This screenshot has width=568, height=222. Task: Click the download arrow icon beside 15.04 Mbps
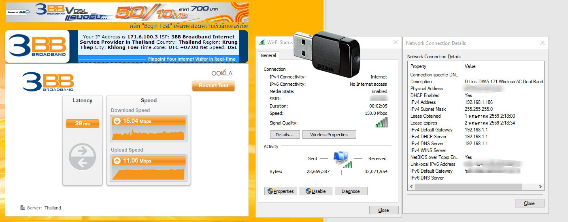[x=117, y=121]
